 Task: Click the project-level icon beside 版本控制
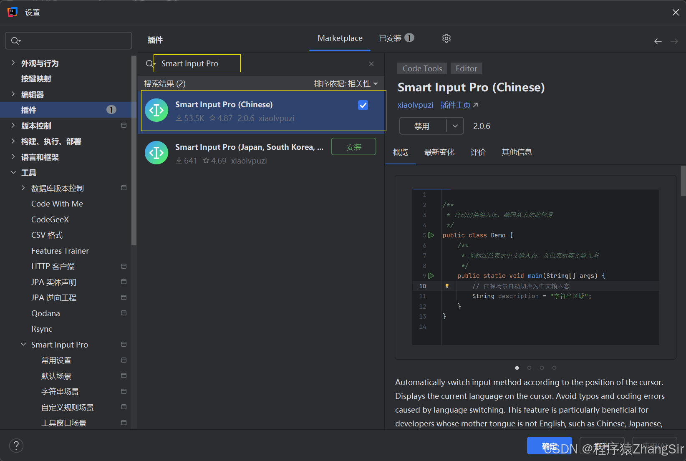coord(124,125)
